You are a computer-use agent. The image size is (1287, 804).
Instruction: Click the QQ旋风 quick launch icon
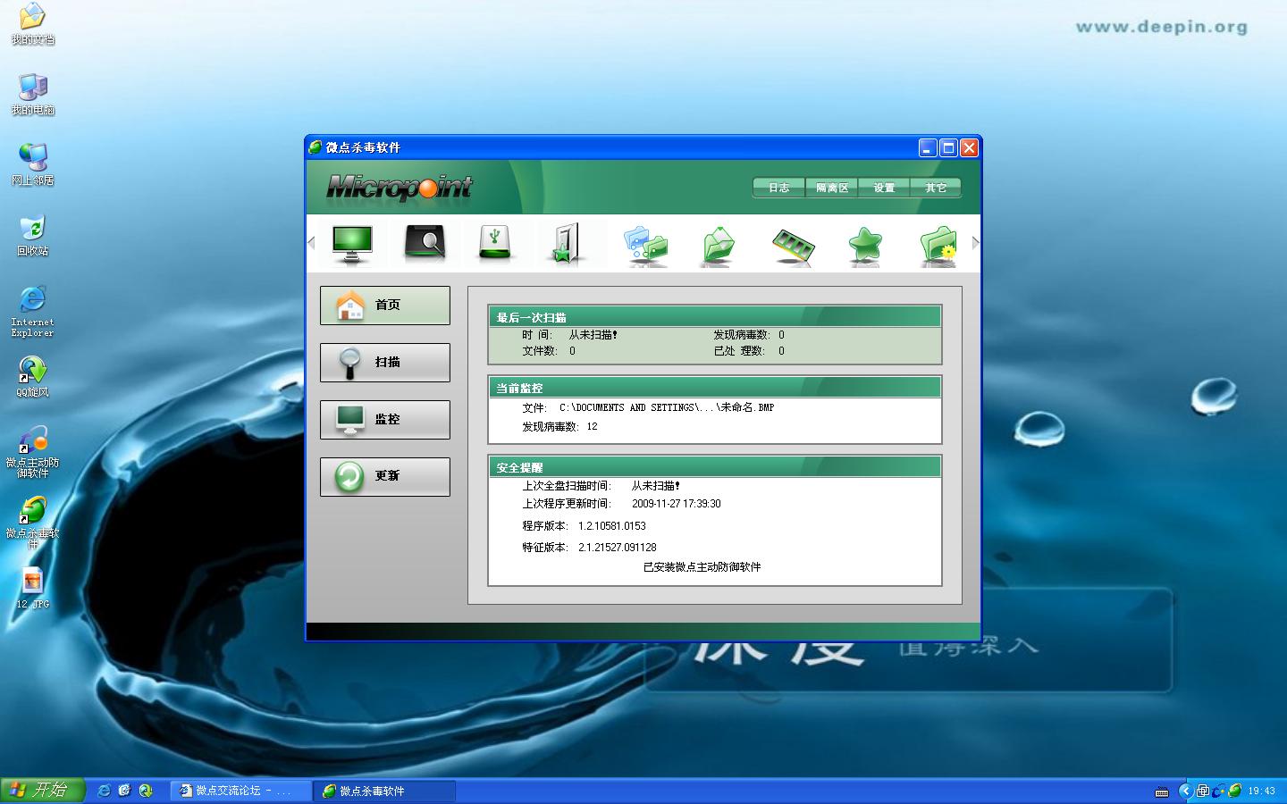[146, 791]
